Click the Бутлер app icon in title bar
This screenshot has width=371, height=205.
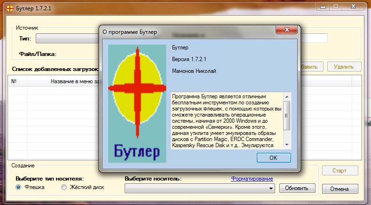tap(10, 8)
